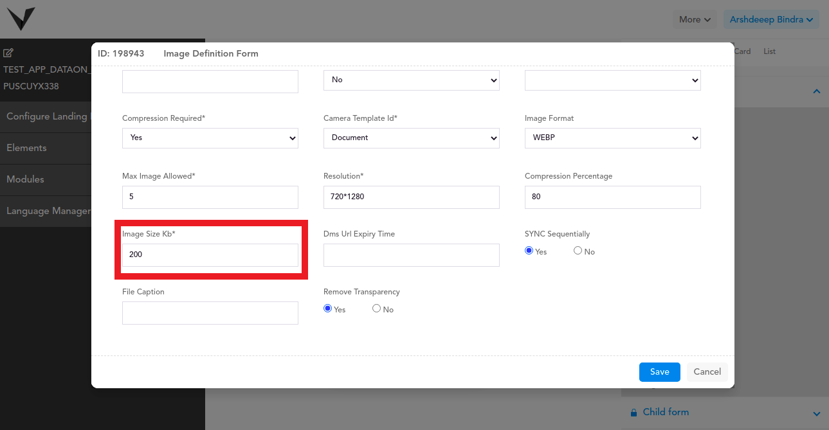829x430 pixels.
Task: Switch to the List view tab
Action: click(769, 51)
